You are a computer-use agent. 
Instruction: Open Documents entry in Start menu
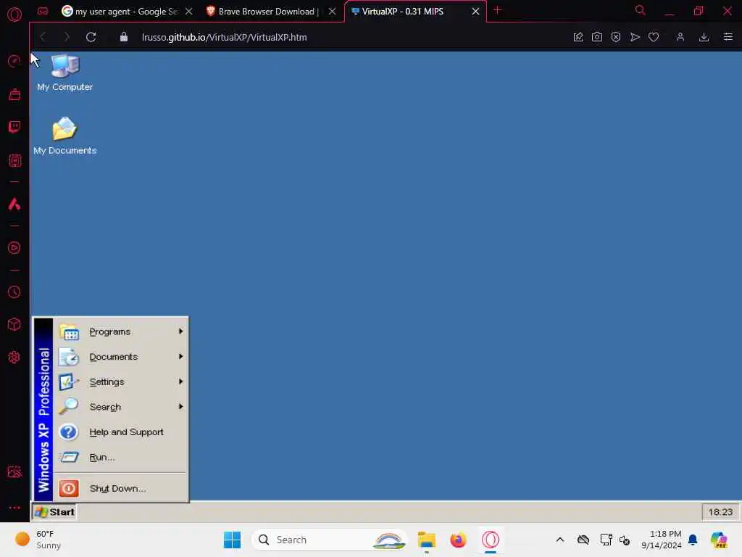(x=121, y=357)
